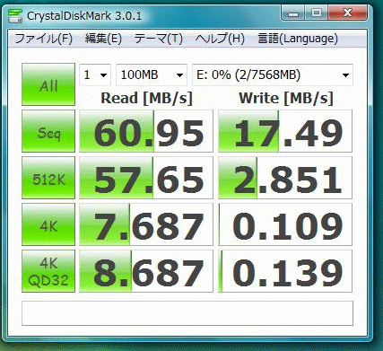The height and width of the screenshot is (351, 383).
Task: Select the Seq read value 60.95
Action: click(x=146, y=131)
